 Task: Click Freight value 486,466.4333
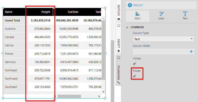click(42, 37)
